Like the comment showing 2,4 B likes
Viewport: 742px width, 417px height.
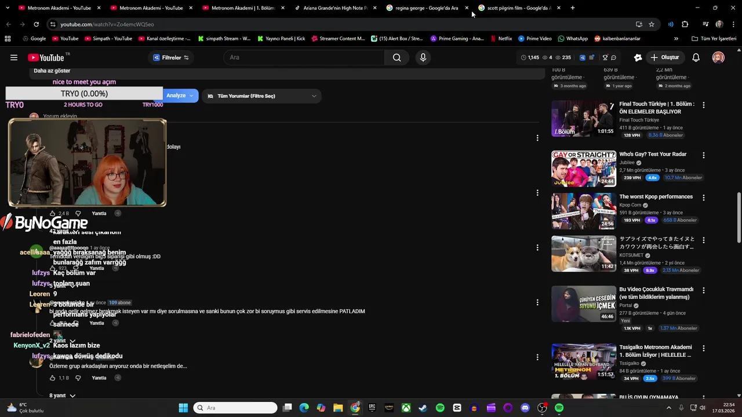click(52, 213)
